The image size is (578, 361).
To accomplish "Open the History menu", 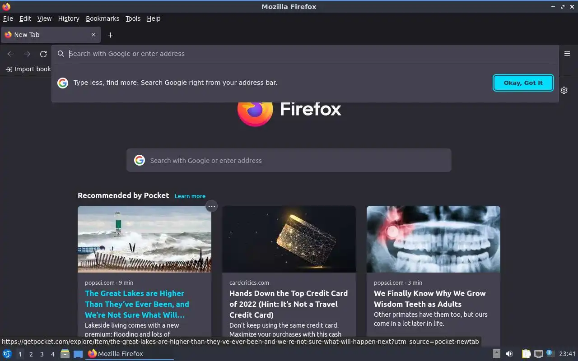I will [69, 19].
